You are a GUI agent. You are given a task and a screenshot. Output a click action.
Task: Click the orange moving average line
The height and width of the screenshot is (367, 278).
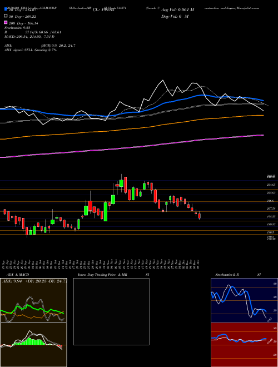132,128
